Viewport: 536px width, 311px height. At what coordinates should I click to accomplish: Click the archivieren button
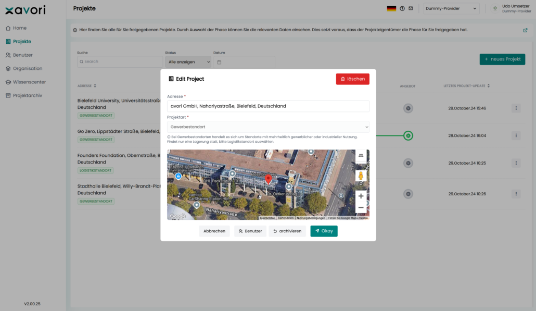click(287, 231)
